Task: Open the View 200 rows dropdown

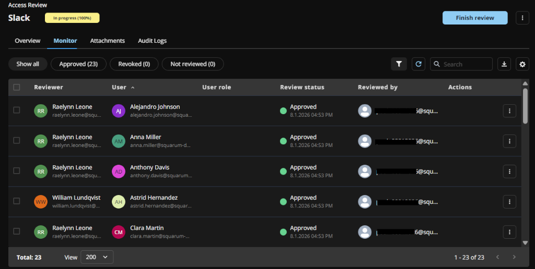Action: tap(97, 257)
